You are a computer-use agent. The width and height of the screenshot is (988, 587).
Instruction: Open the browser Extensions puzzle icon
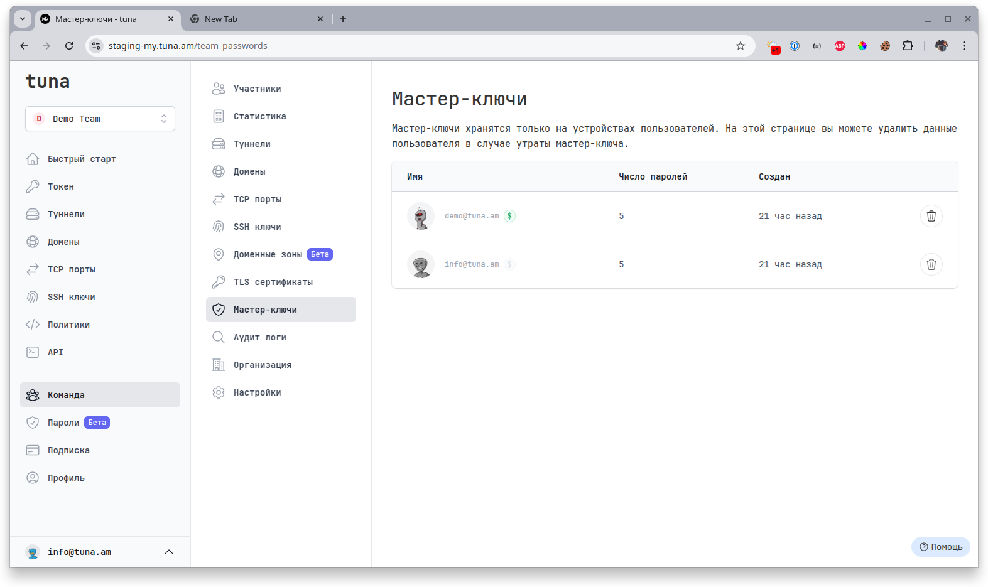tap(908, 46)
